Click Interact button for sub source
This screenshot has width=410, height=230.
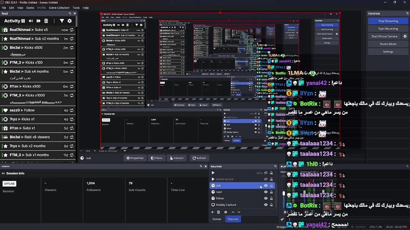tap(176, 158)
